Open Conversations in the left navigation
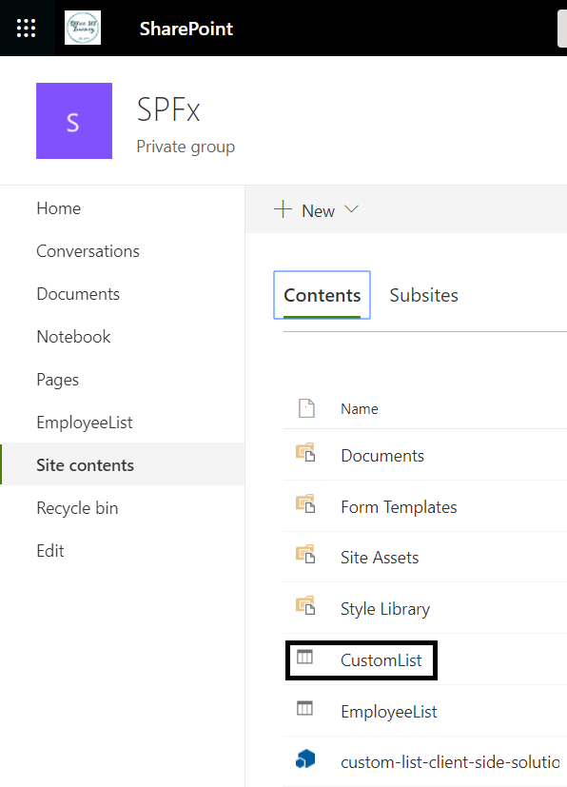Image resolution: width=567 pixels, height=787 pixels. [88, 251]
